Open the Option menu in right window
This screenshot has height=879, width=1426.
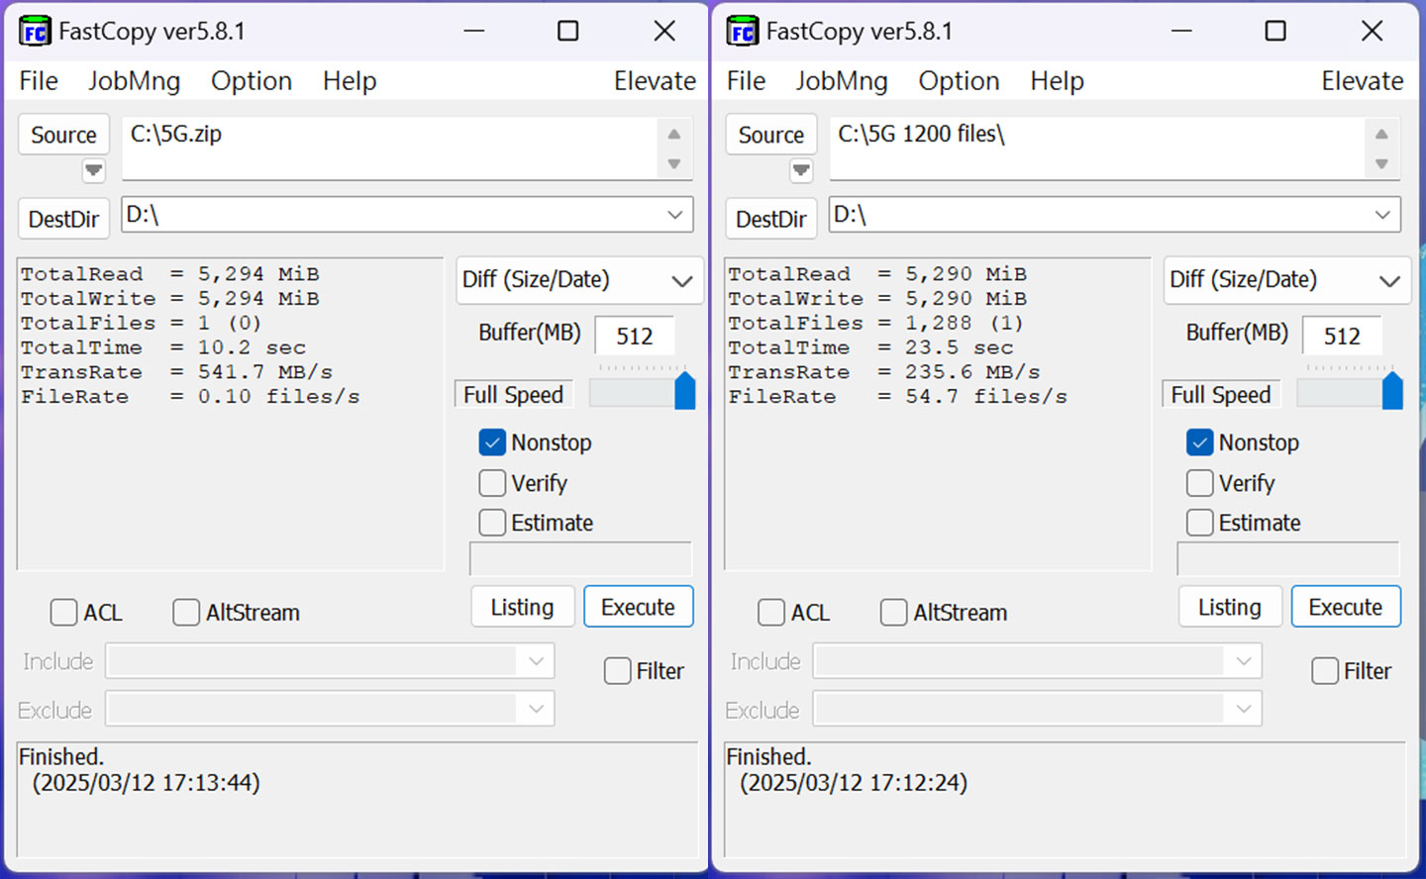959,81
